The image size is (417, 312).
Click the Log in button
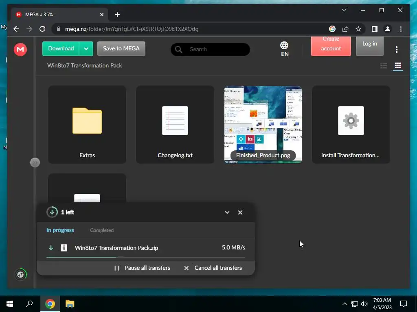tap(370, 45)
